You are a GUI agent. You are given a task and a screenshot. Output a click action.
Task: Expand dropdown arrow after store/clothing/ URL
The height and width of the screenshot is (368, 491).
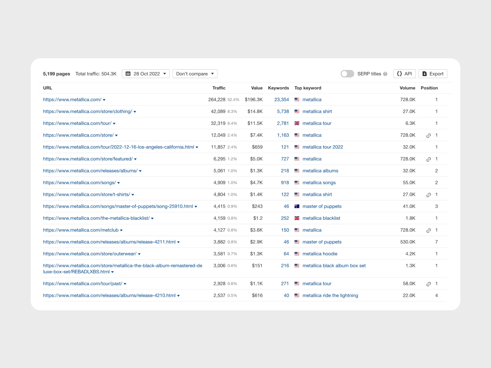[135, 112]
